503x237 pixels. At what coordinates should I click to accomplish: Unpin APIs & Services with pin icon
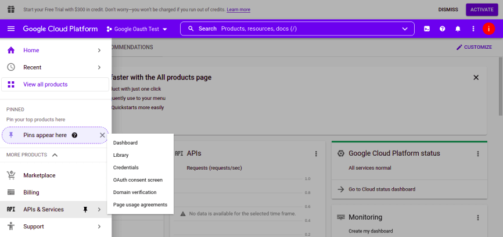pos(85,210)
